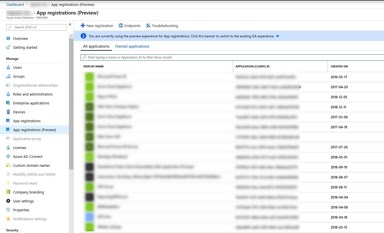The width and height of the screenshot is (384, 233).
Task: Click the Overview icon in the sidebar
Action: tap(8, 38)
